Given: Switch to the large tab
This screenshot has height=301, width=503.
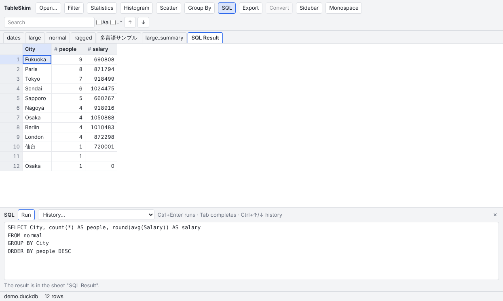Looking at the screenshot, I should [x=35, y=38].
